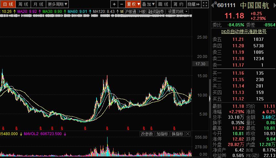276x158 pixels.
Task: Switch to the 月线 monthly chart tab
Action: click(38, 4)
